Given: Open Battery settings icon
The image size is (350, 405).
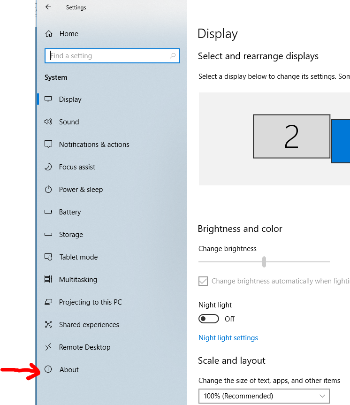Looking at the screenshot, I should (48, 212).
